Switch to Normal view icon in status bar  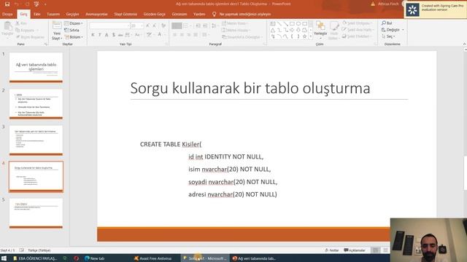click(376, 250)
